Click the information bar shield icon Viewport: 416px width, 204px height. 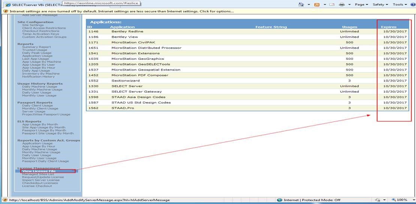coord(6,11)
